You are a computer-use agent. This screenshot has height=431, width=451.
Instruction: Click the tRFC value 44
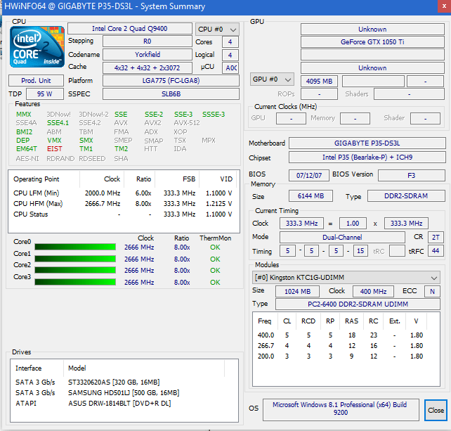coord(436,251)
